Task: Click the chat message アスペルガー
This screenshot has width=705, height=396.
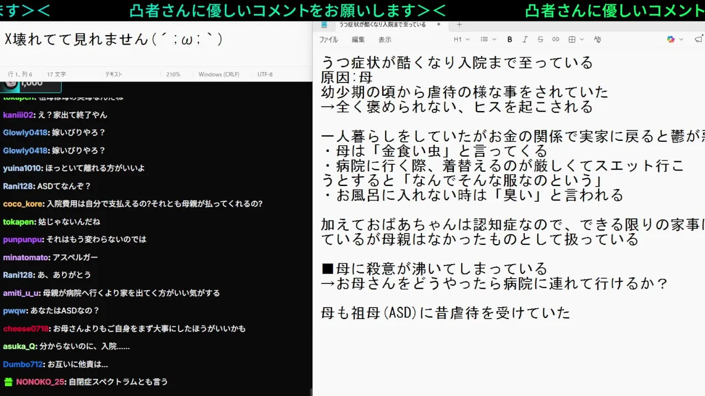Action: pyautogui.click(x=75, y=257)
